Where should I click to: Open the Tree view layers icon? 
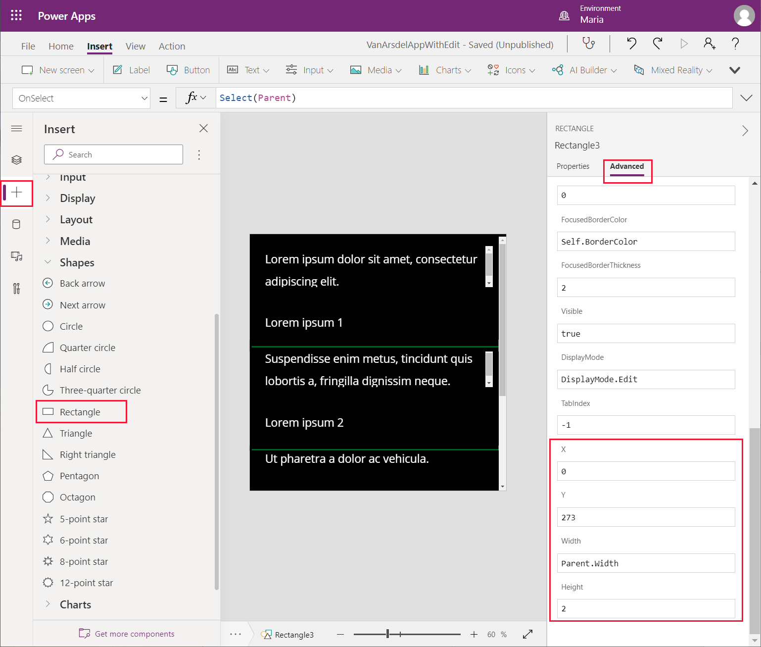[x=16, y=160]
